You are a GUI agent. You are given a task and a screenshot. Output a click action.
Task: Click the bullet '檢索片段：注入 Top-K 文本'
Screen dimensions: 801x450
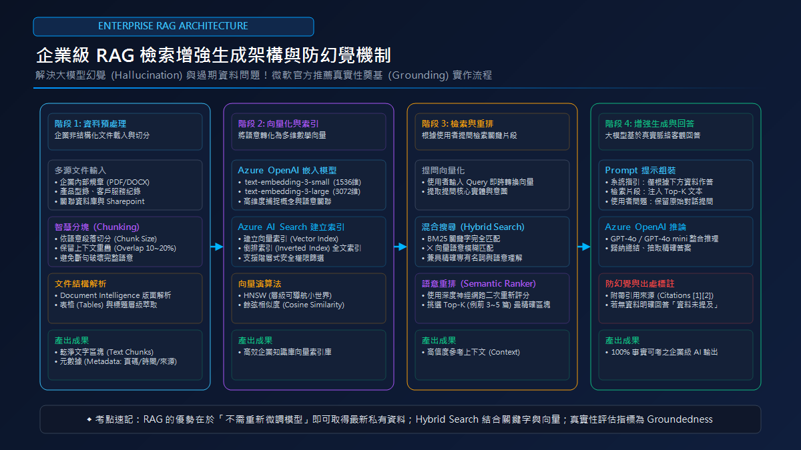[x=655, y=191]
